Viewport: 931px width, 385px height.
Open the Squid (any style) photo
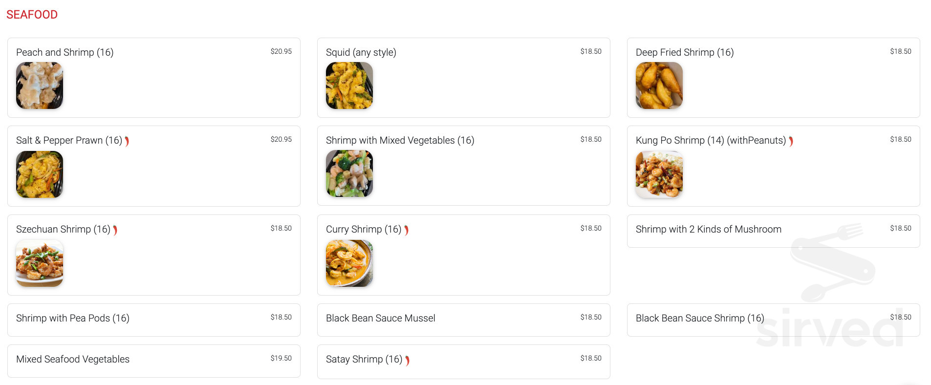tap(349, 86)
